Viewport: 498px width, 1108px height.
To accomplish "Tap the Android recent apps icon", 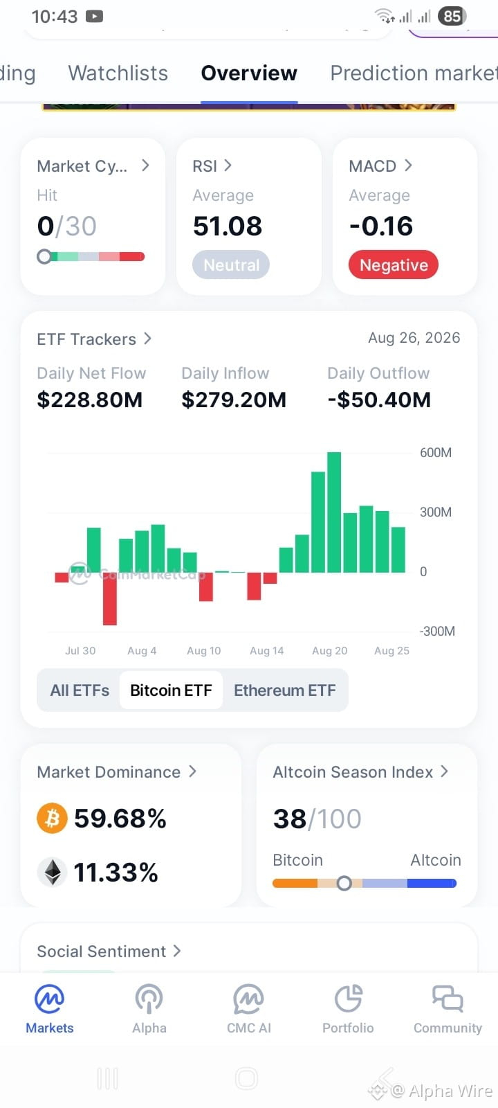I will coord(107,1078).
